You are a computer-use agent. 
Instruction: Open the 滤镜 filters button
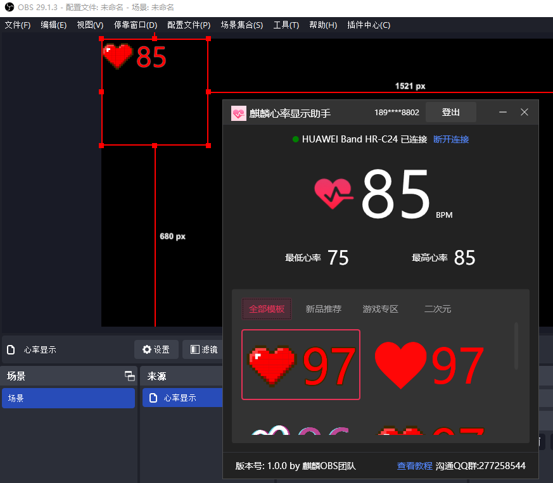point(203,349)
